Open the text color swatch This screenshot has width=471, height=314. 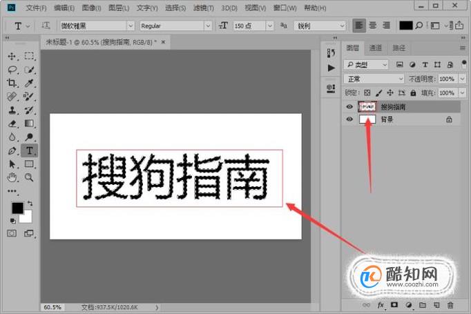pyautogui.click(x=405, y=26)
